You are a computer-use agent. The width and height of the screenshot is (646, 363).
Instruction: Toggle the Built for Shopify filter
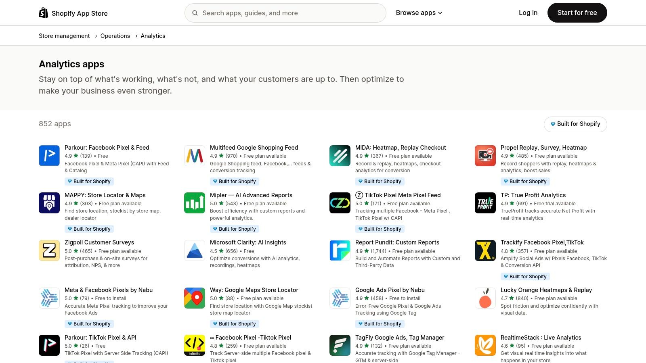click(575, 124)
